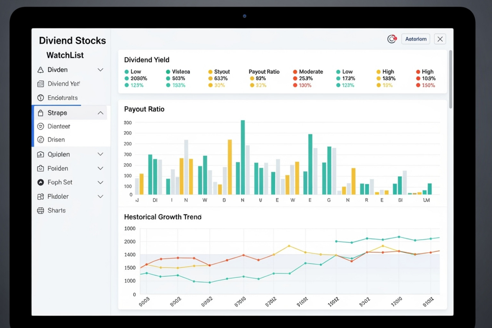This screenshot has height=328, width=492.
Task: Collapse the Straps section chevron
Action: pos(100,113)
